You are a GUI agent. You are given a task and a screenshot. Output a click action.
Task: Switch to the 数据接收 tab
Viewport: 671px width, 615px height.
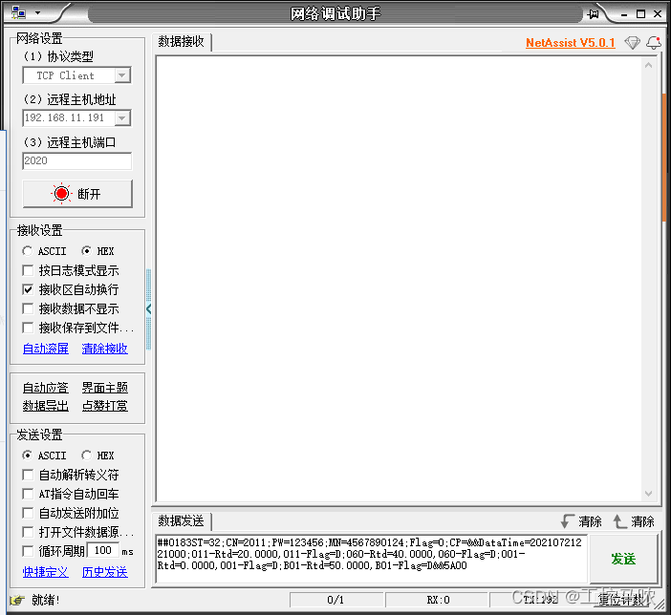click(x=182, y=41)
